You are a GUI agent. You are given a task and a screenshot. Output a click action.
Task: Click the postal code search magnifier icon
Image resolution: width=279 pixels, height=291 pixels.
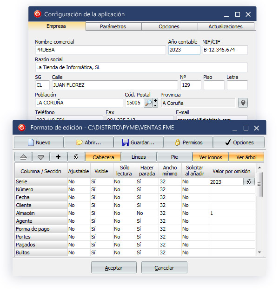coord(148,103)
